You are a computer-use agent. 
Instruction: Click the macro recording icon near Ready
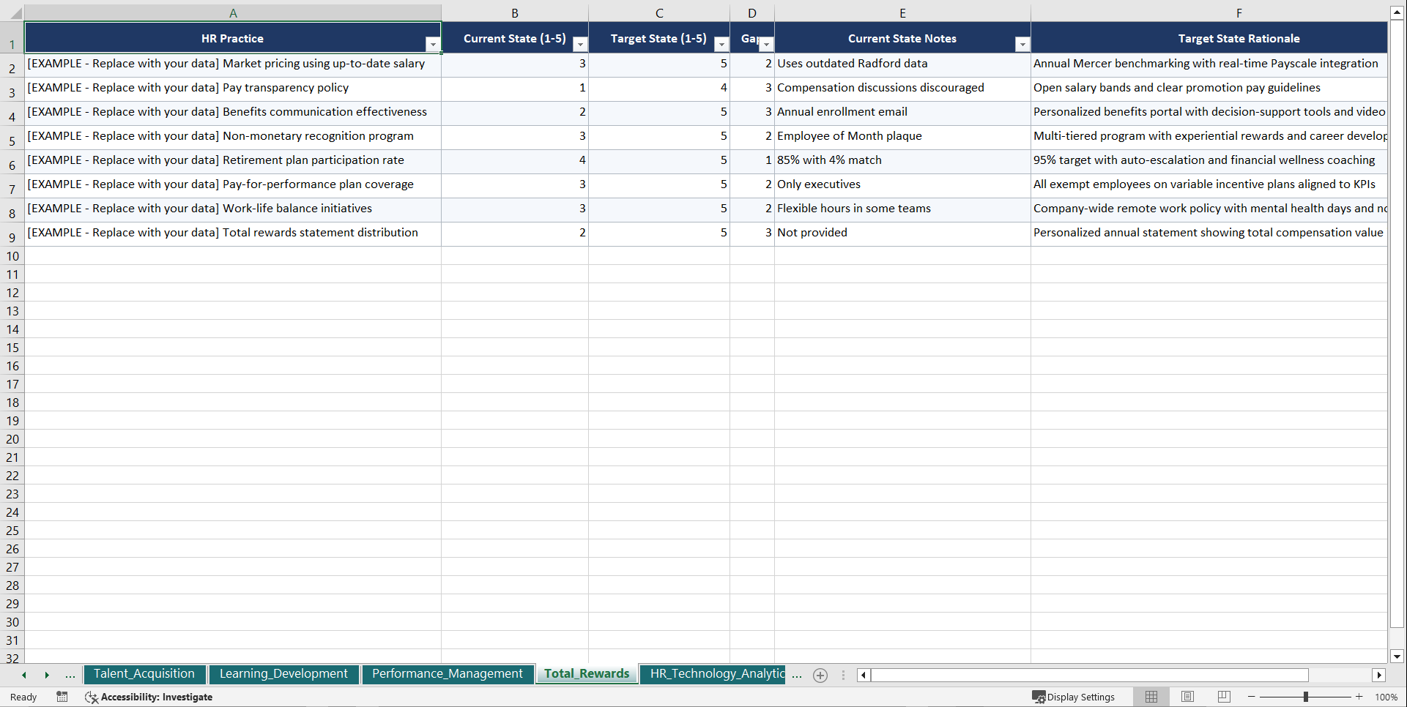point(62,697)
